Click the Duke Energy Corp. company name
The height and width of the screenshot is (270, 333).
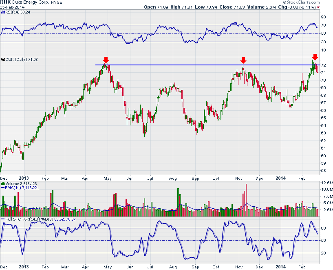tap(31, 2)
